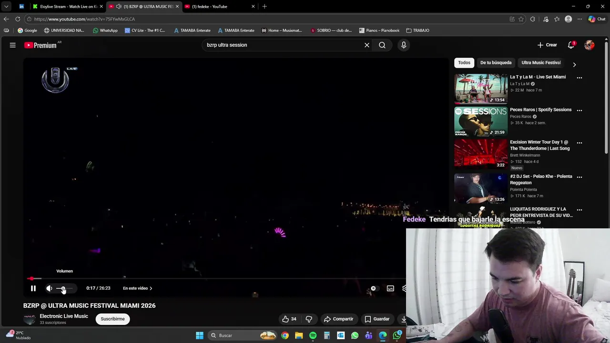The width and height of the screenshot is (610, 343).
Task: Go to YouTube Premium home logo
Action: click(41, 45)
